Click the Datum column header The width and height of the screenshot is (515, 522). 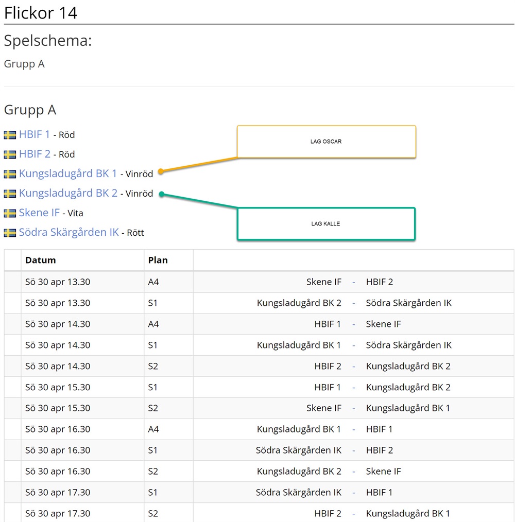pyautogui.click(x=41, y=260)
